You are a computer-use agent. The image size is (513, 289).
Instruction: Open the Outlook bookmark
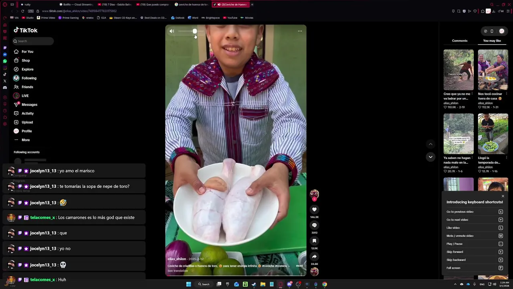(178, 18)
